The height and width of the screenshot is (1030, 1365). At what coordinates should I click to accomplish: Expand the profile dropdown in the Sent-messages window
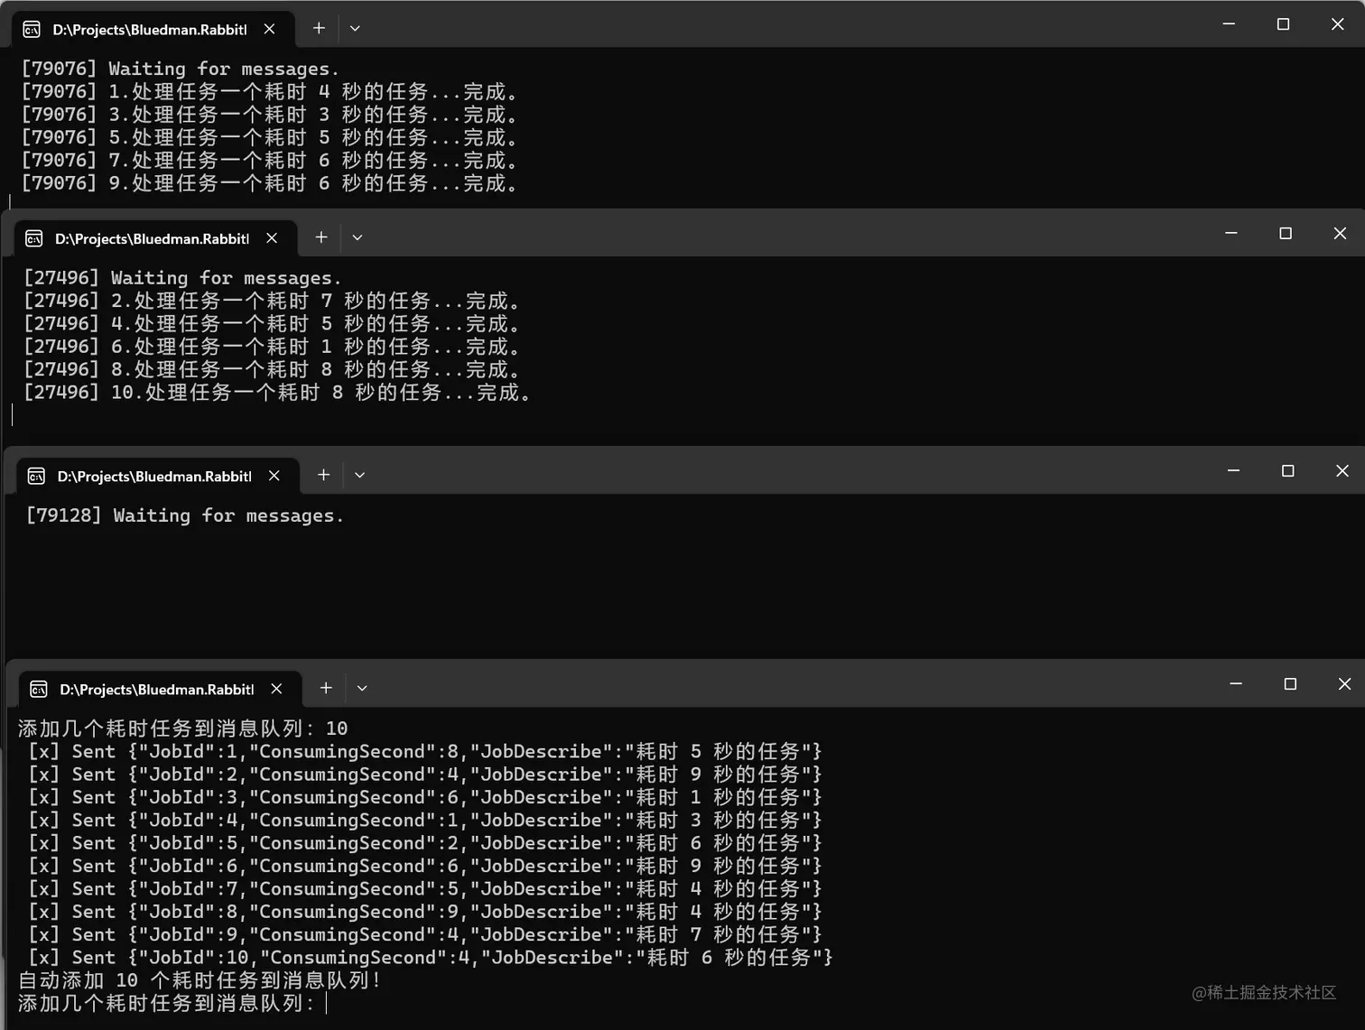pyautogui.click(x=362, y=688)
